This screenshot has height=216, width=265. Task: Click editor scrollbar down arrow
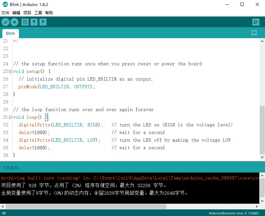262,157
